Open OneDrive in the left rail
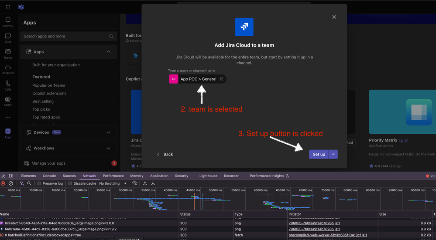 click(x=8, y=70)
